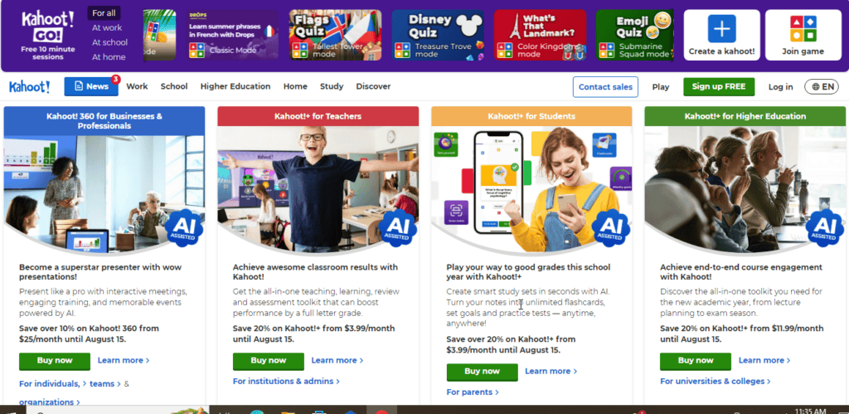Click the Sign up FREE button
Image resolution: width=849 pixels, height=414 pixels.
(719, 87)
